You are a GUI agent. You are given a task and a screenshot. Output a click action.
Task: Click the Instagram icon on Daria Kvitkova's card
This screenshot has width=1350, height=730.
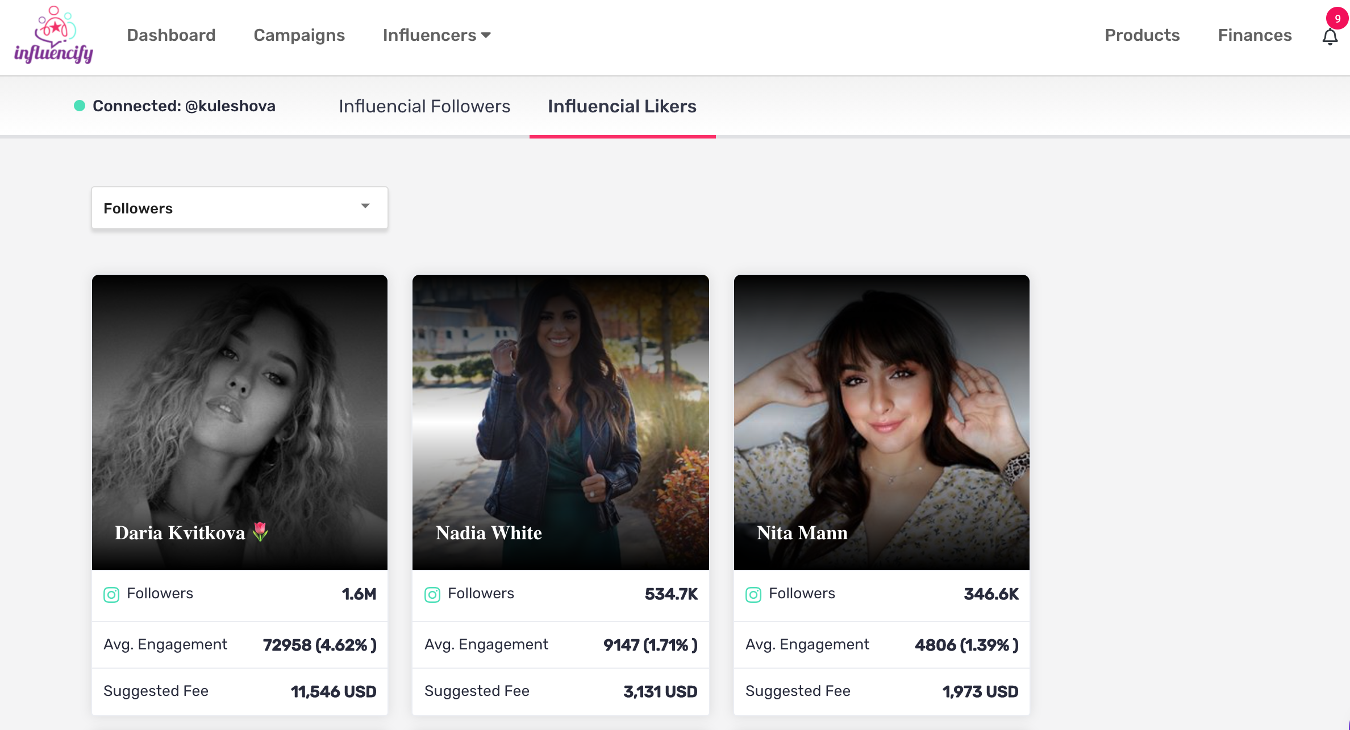click(x=111, y=594)
